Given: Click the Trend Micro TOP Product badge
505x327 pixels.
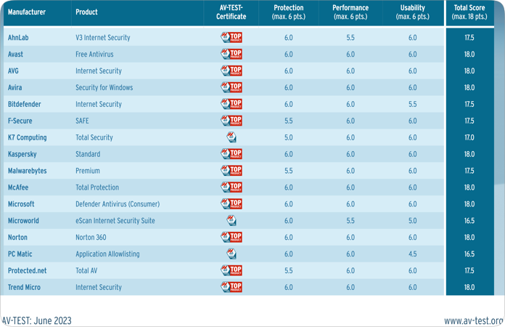Looking at the screenshot, I should pyautogui.click(x=231, y=287).
